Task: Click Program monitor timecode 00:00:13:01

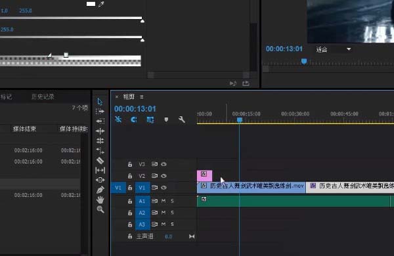Action: (x=284, y=49)
